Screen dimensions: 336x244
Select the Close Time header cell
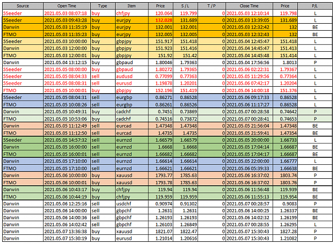pyautogui.click(x=249, y=6)
